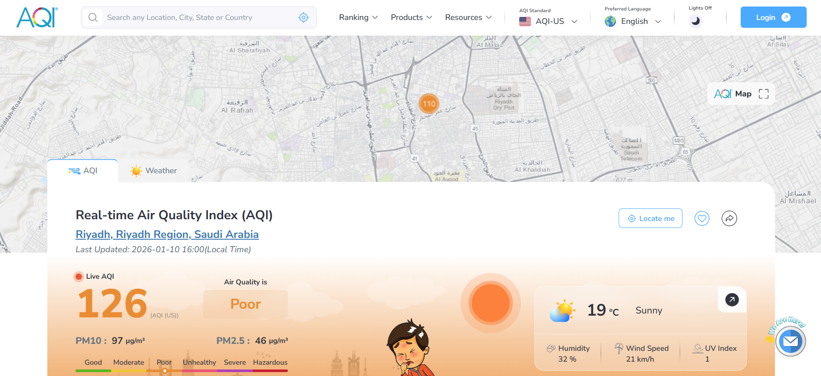Click the red Hazardous scale segment
The image size is (821, 376).
coord(270,371)
